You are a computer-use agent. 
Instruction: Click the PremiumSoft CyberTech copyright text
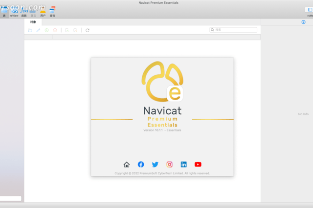pos(162,173)
